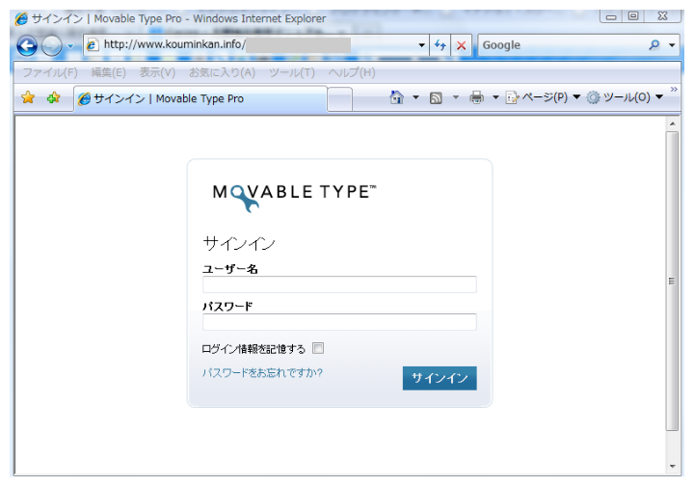Click the vertical scrollbar thumb
The image size is (694, 486).
[x=673, y=281]
